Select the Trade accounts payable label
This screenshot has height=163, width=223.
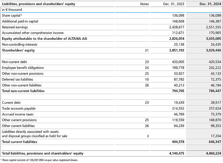coord(19,108)
